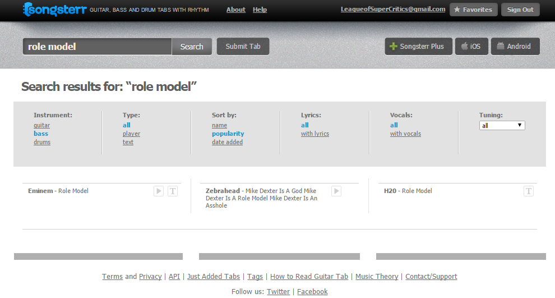Select all under Lyrics filter
The image size is (555, 298).
coord(305,125)
